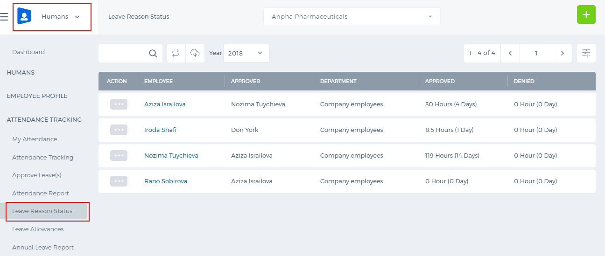Click the Leave Reason Status page title
The width and height of the screenshot is (605, 256).
pyautogui.click(x=139, y=17)
